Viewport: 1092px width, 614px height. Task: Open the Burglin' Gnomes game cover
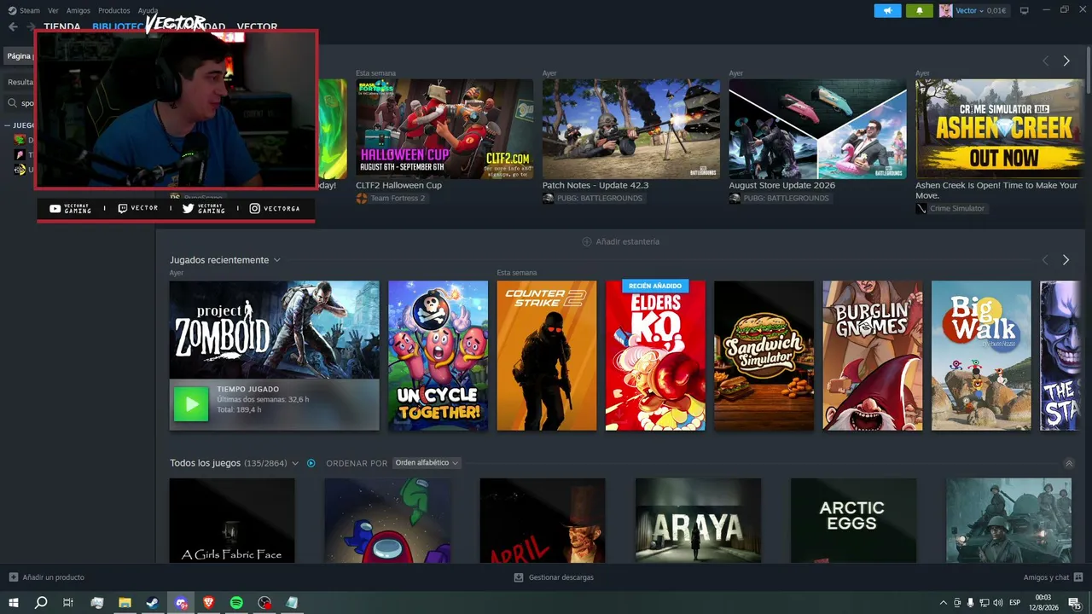pyautogui.click(x=873, y=356)
